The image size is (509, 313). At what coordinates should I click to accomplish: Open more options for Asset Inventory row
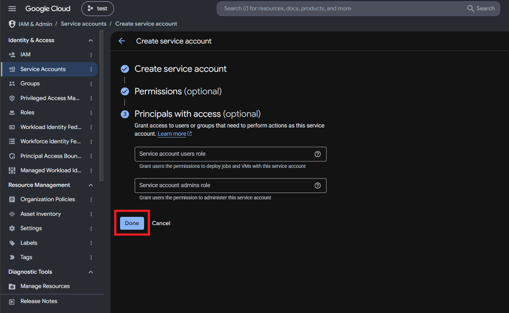[91, 214]
